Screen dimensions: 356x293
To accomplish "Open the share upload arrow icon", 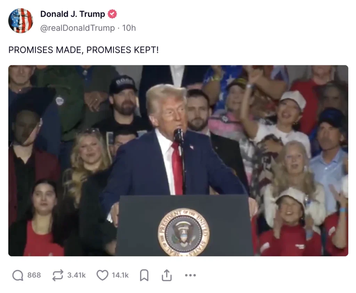I will click(167, 275).
